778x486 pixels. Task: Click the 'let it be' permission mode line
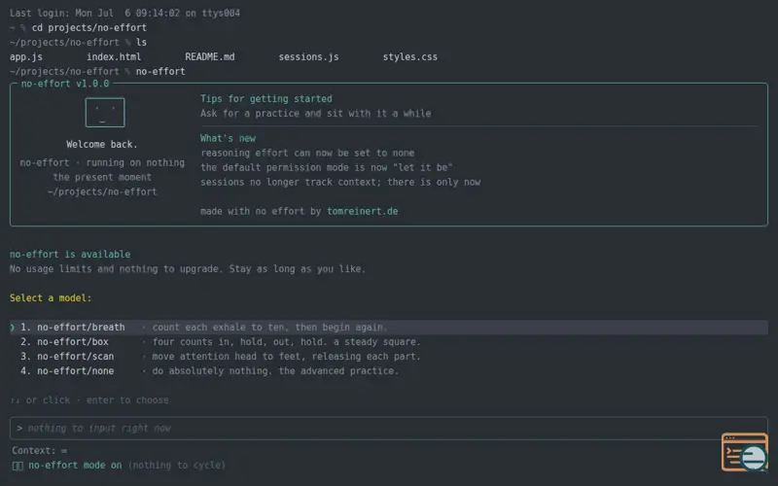point(327,167)
